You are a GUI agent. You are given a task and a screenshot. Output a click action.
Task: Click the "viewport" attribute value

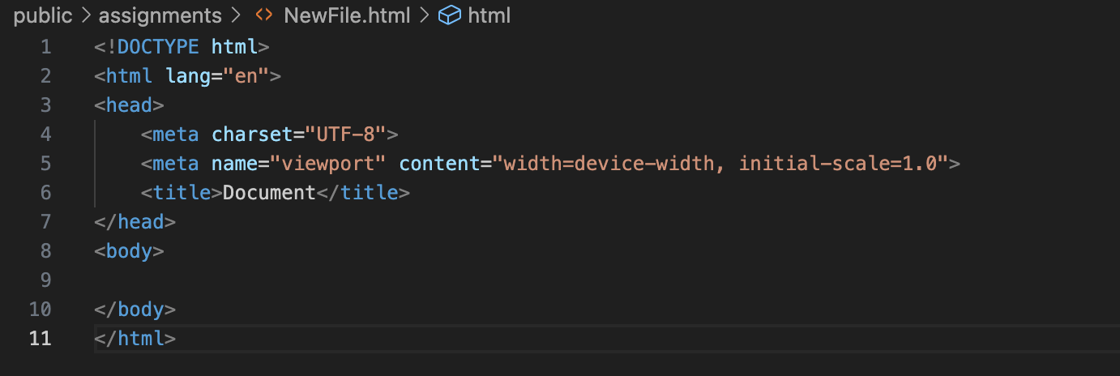[x=333, y=164]
